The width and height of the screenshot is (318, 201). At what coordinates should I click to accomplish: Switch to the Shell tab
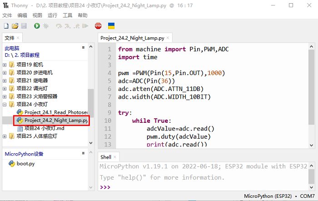tap(105, 157)
